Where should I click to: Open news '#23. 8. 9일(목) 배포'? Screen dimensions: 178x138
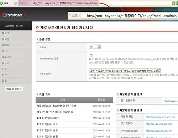click(x=47, y=124)
